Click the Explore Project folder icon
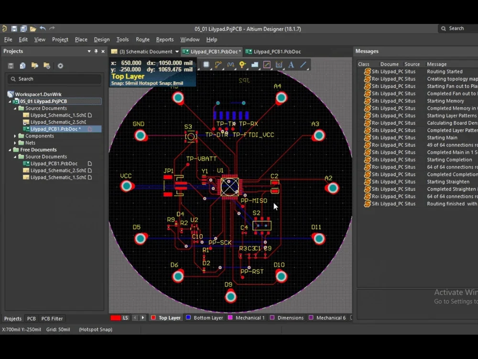The image size is (478, 359). (33, 66)
